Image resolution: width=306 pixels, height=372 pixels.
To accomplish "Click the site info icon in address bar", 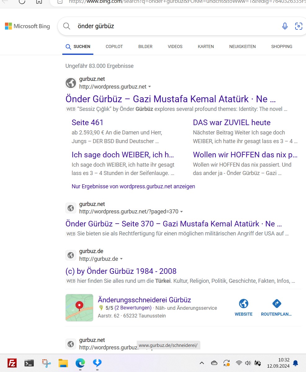I will click(x=60, y=2).
